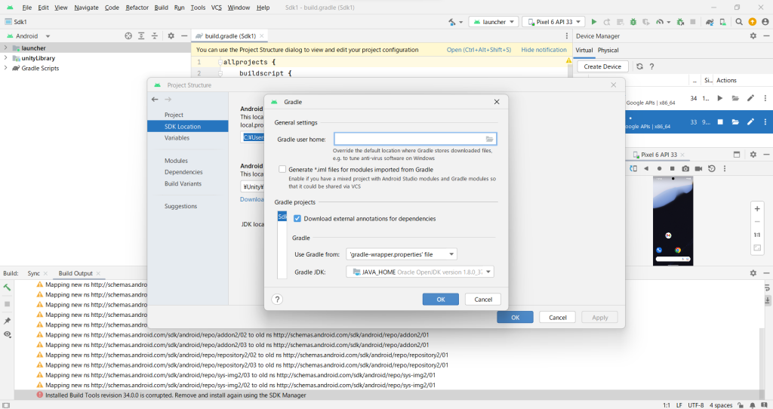
Task: Click Project Structure back arrow
Action: [x=155, y=99]
